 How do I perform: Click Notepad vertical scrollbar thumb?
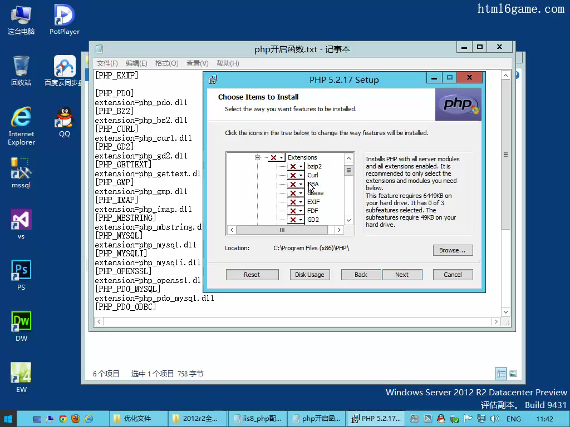[x=505, y=155]
